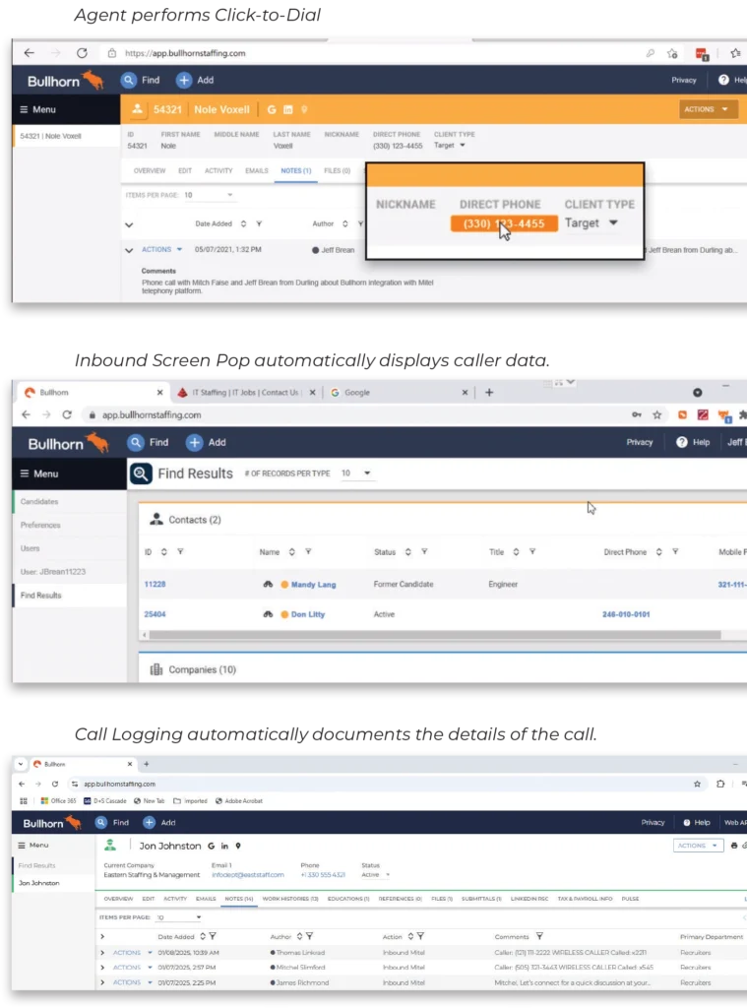The height and width of the screenshot is (1008, 747).
Task: Click the print icon next to Jon Johnston ACTIONS
Action: pyautogui.click(x=734, y=846)
